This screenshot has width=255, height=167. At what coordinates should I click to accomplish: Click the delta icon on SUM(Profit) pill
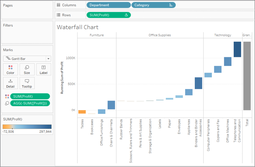pos(126,15)
